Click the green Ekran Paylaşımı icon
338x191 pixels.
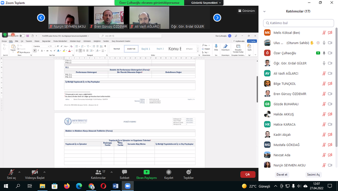pos(147,172)
